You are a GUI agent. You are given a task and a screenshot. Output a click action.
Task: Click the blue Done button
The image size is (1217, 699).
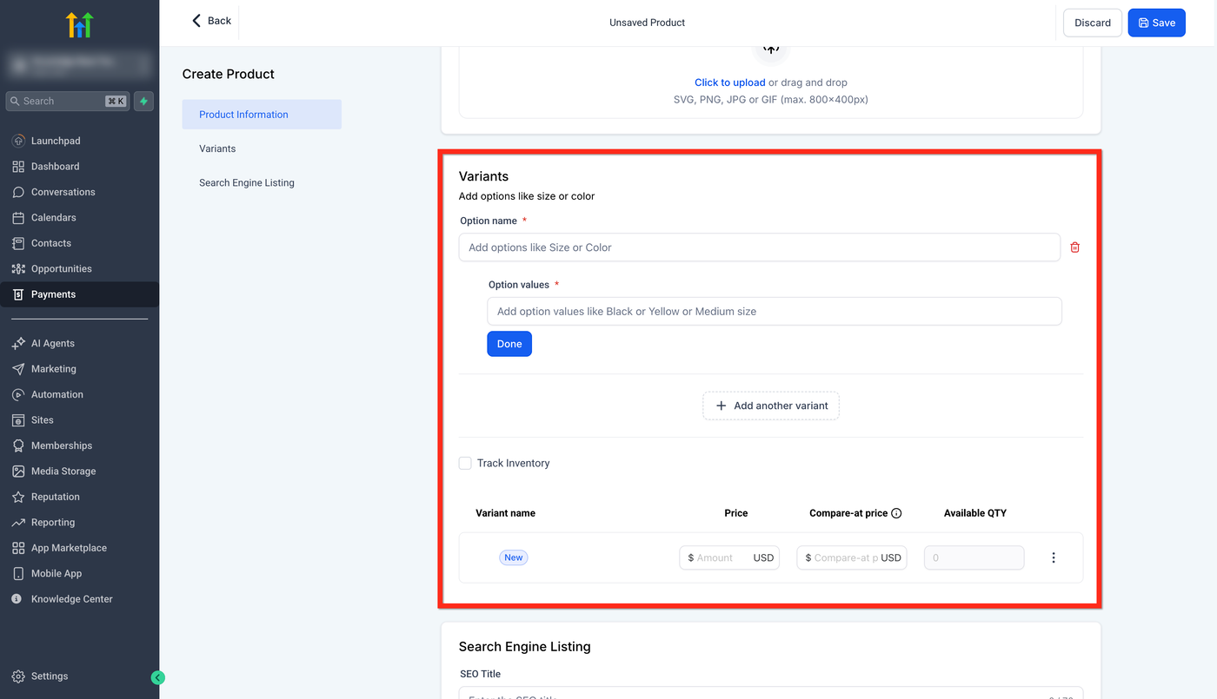point(509,344)
